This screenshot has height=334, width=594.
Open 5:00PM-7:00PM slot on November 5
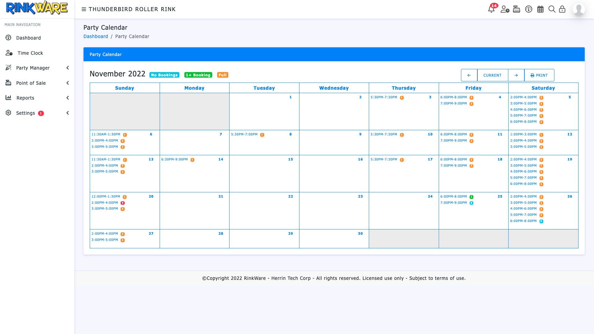523,115
